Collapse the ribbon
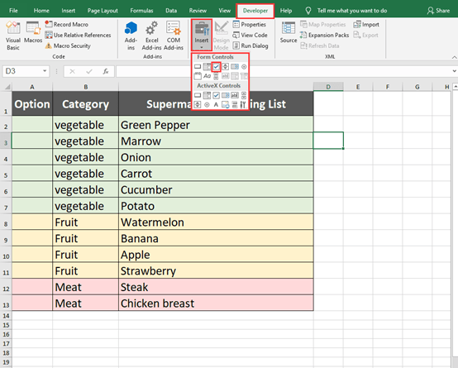 click(x=454, y=57)
